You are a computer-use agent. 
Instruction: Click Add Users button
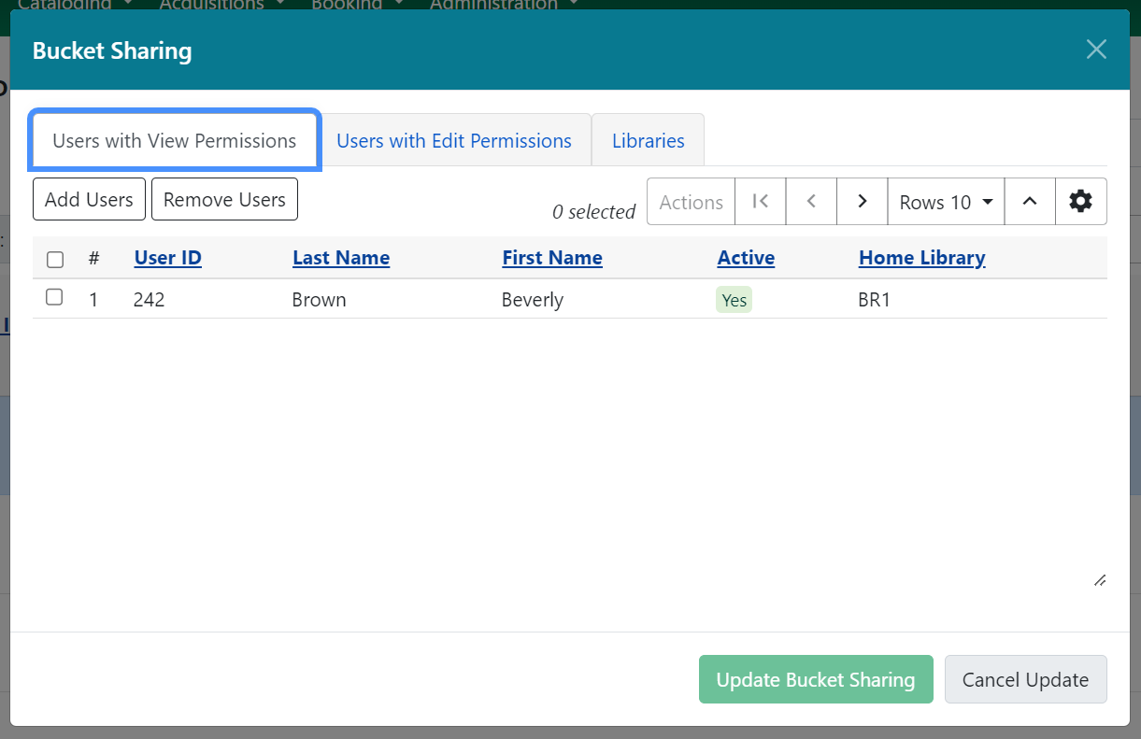tap(89, 199)
